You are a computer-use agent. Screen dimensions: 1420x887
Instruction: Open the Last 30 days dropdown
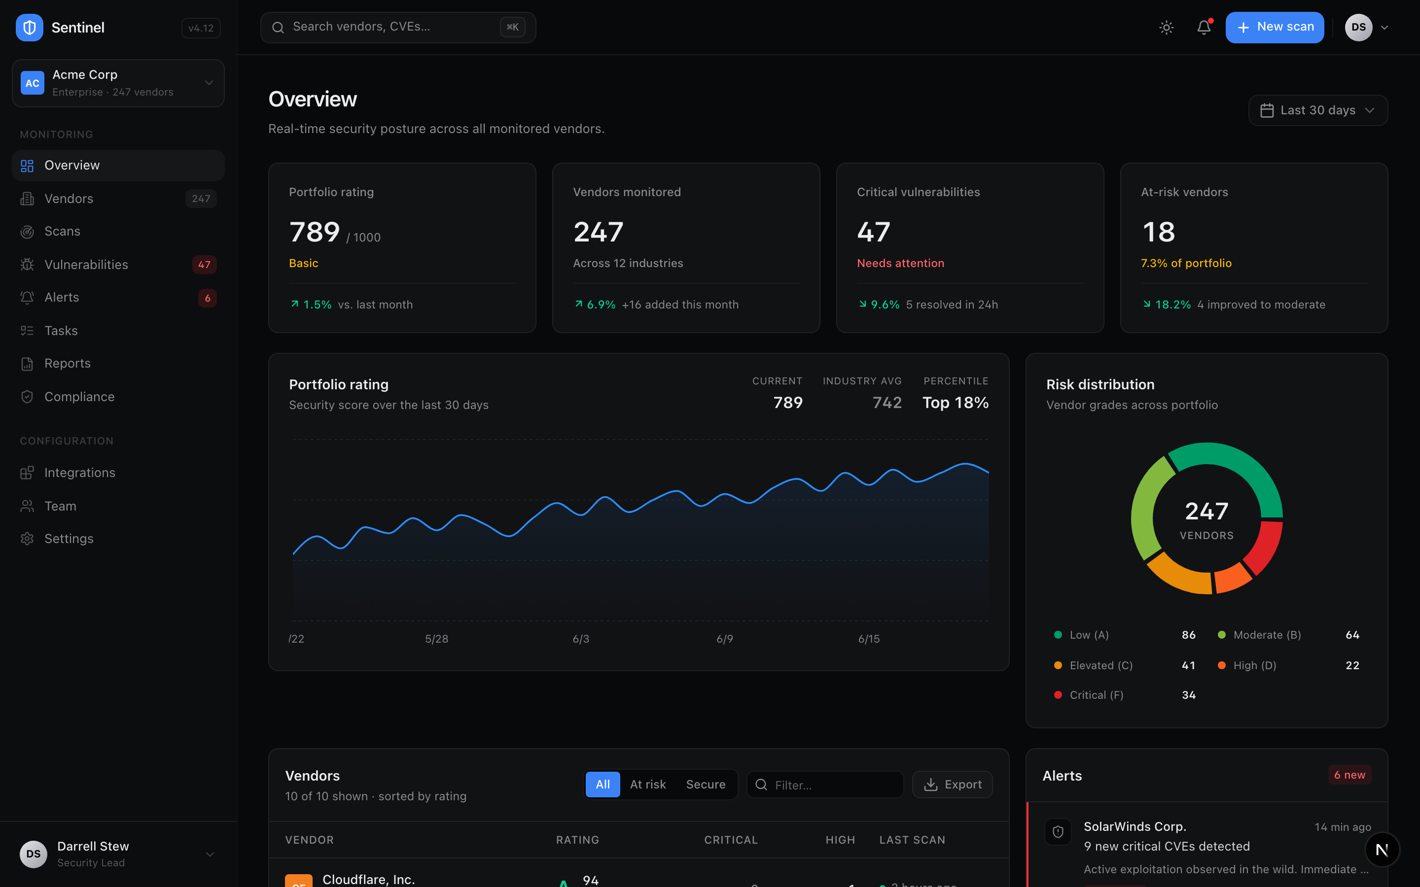click(1318, 110)
